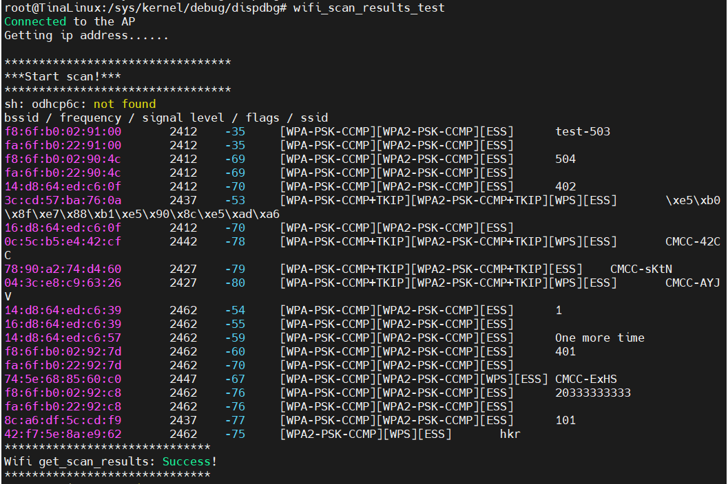728x484 pixels.
Task: Click the frequency 2447 value
Action: coord(183,379)
